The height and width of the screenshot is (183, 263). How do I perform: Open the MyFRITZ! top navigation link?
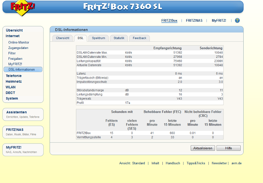point(219,20)
